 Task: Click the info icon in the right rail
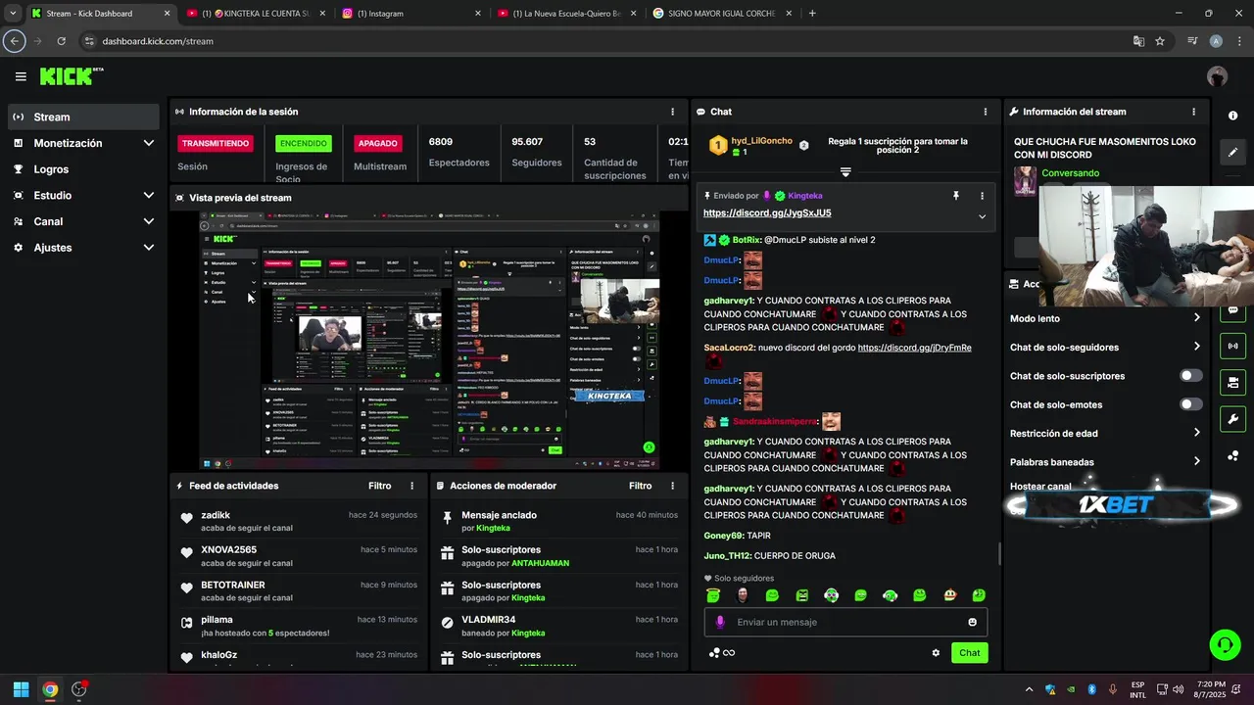pos(1232,116)
